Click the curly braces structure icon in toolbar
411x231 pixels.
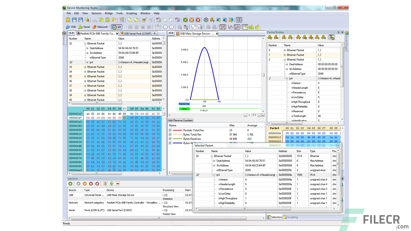point(239,20)
